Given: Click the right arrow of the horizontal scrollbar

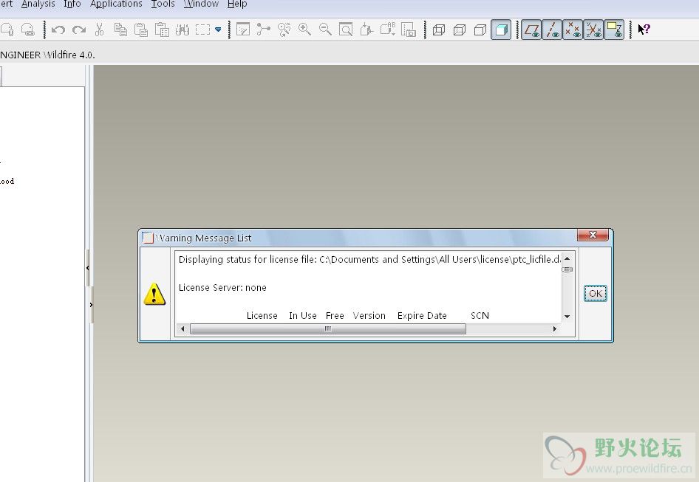Looking at the screenshot, I should click(x=555, y=328).
